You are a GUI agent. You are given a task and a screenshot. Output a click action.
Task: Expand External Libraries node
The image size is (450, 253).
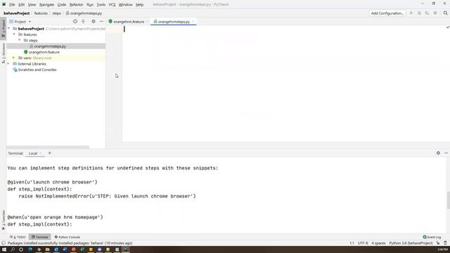9,64
